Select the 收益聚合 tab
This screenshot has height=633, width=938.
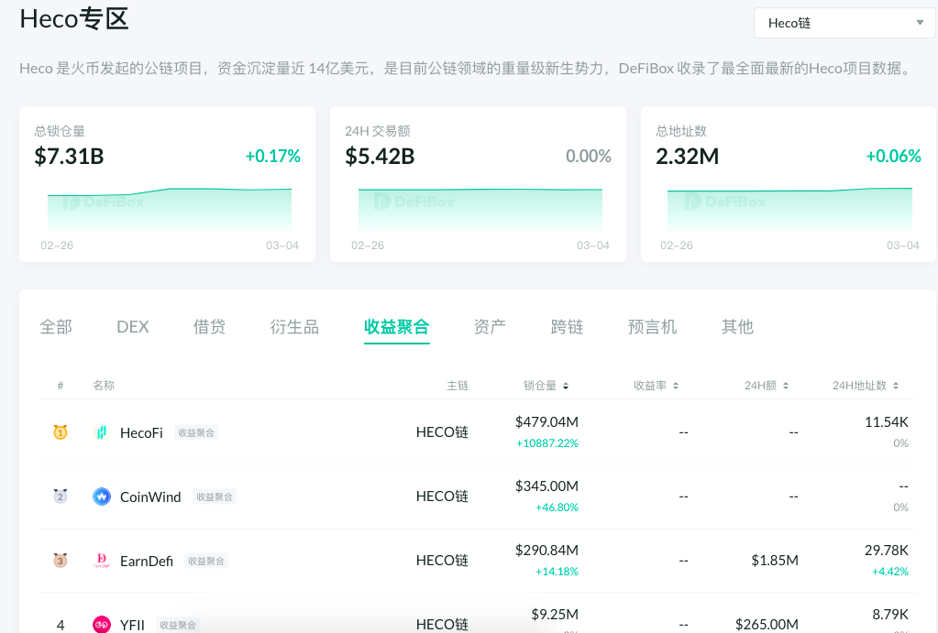click(x=397, y=326)
